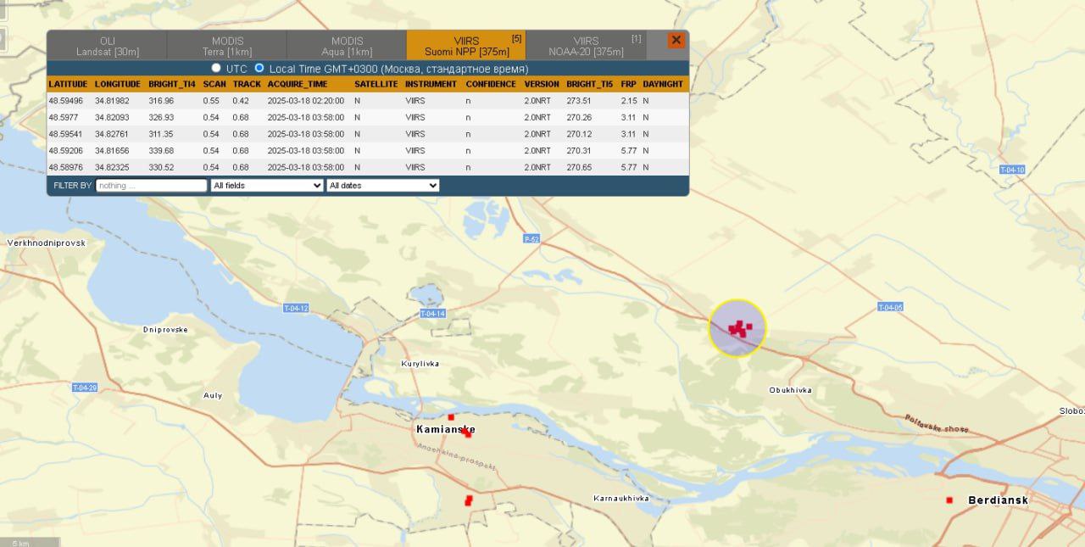
Task: Sort by the LATITUDE column header
Action: coord(68,84)
